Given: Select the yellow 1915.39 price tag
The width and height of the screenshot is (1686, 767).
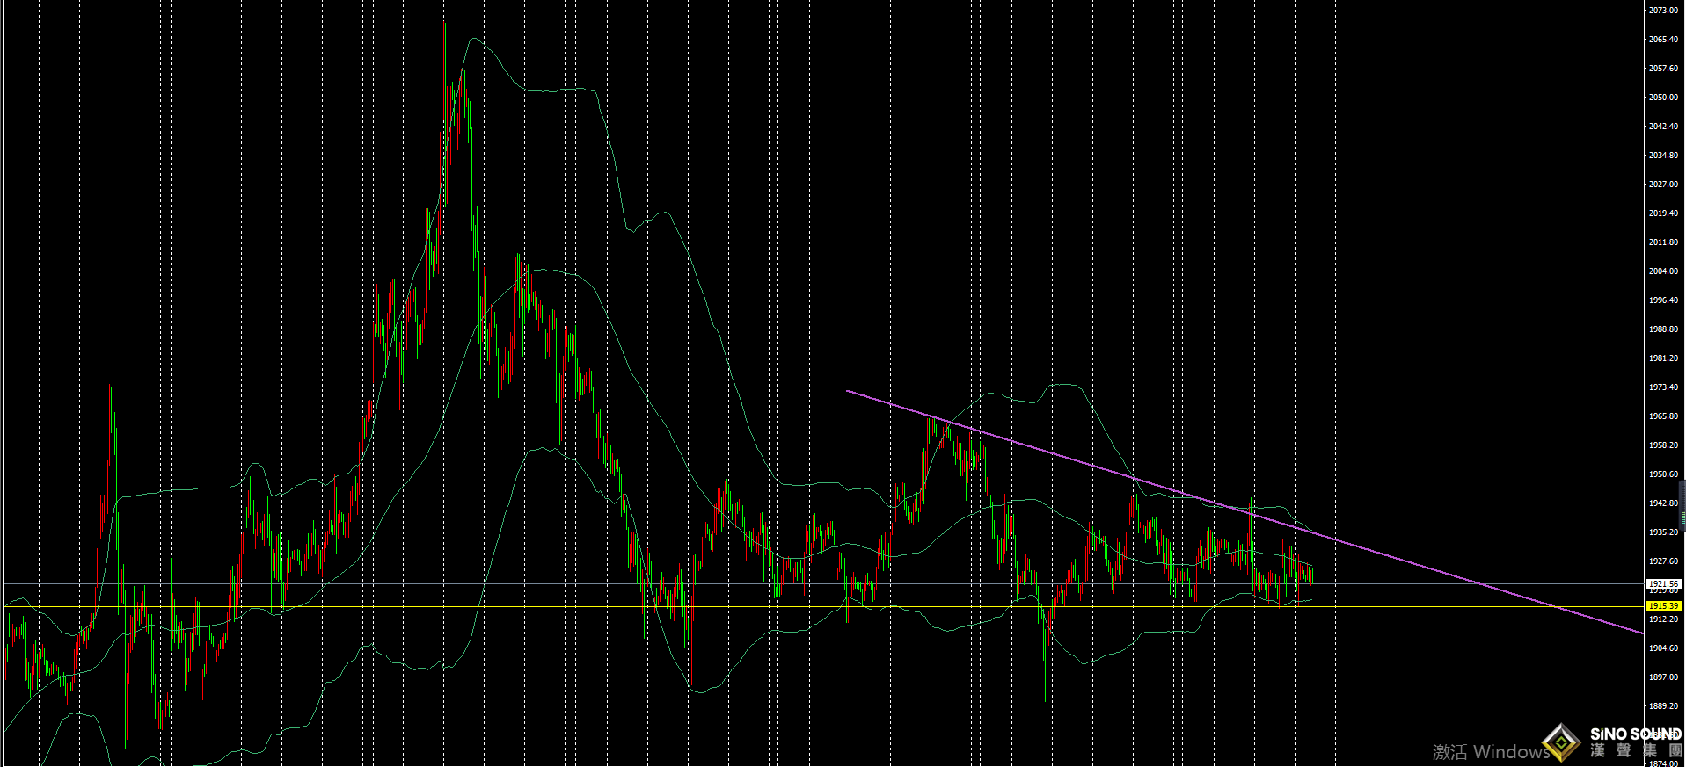Looking at the screenshot, I should coord(1662,606).
